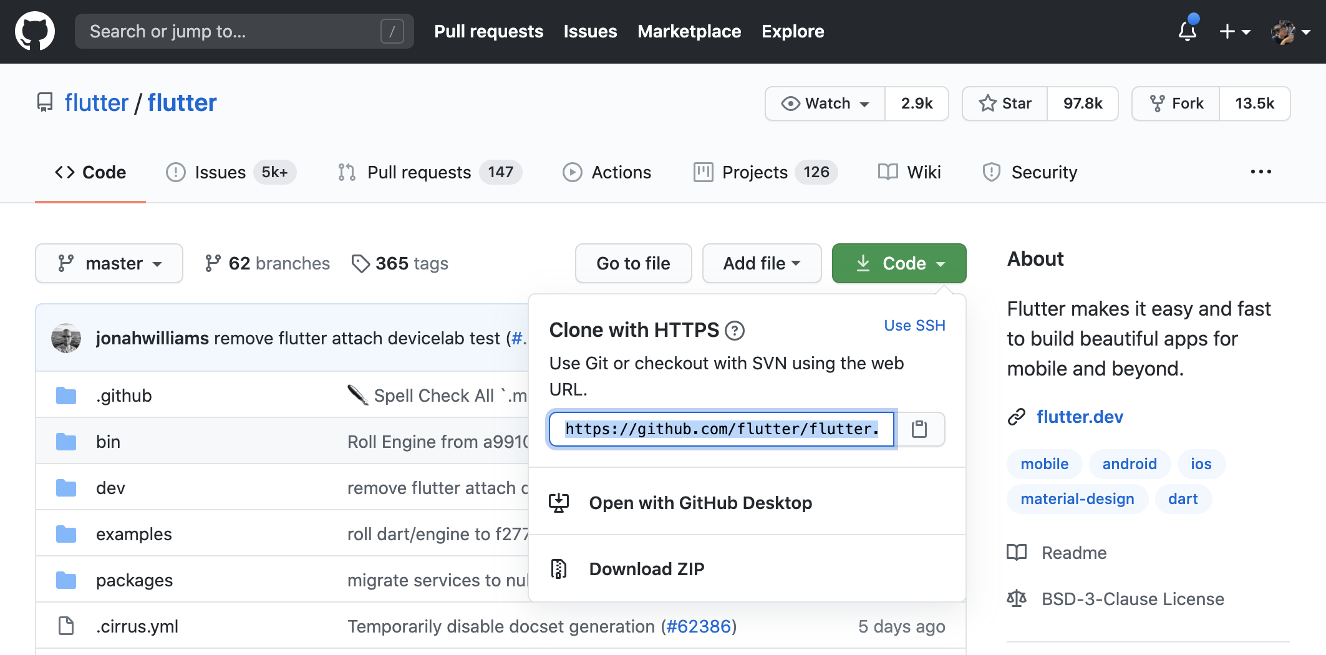Open the .cirrus.yml file
This screenshot has height=655, width=1326.
(x=137, y=626)
